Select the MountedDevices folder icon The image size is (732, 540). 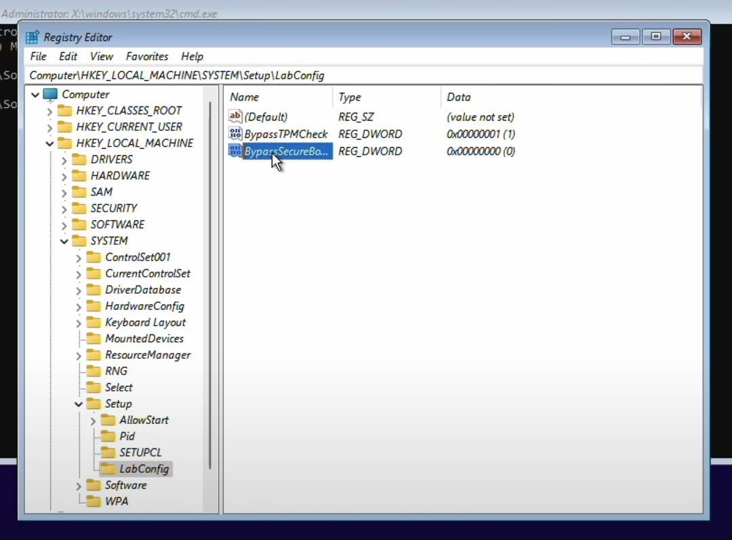click(94, 339)
